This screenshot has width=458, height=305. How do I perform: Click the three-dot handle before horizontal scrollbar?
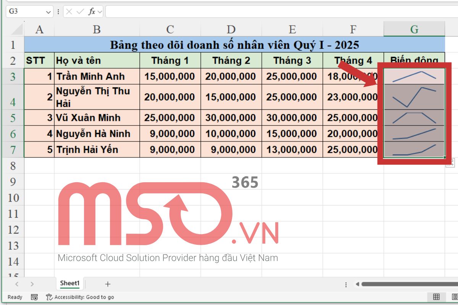coord(346,284)
